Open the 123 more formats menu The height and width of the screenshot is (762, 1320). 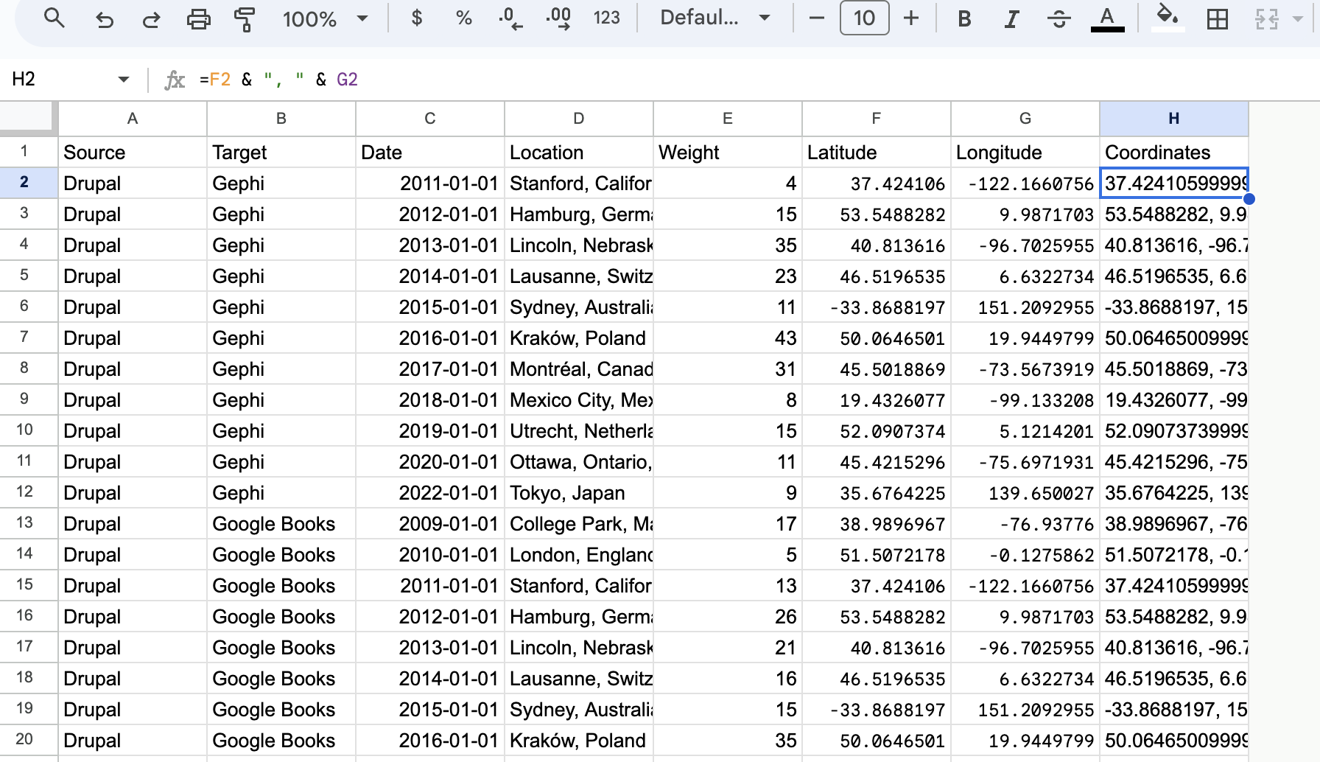(x=607, y=18)
